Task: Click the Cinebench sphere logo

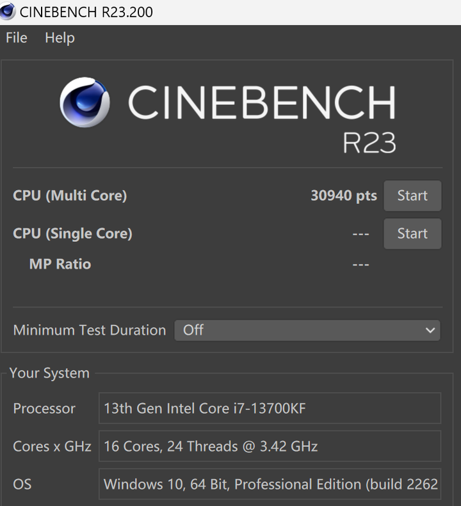Action: (x=85, y=102)
